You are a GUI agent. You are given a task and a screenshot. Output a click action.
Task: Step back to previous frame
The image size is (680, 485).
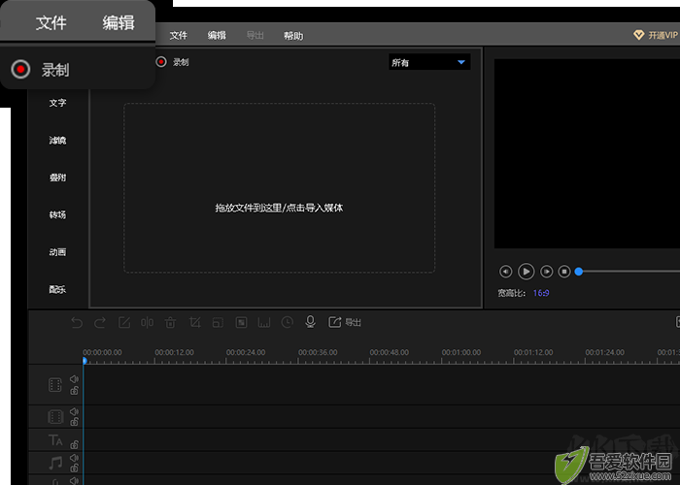pos(506,272)
